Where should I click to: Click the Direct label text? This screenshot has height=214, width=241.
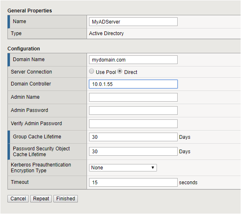(130, 72)
